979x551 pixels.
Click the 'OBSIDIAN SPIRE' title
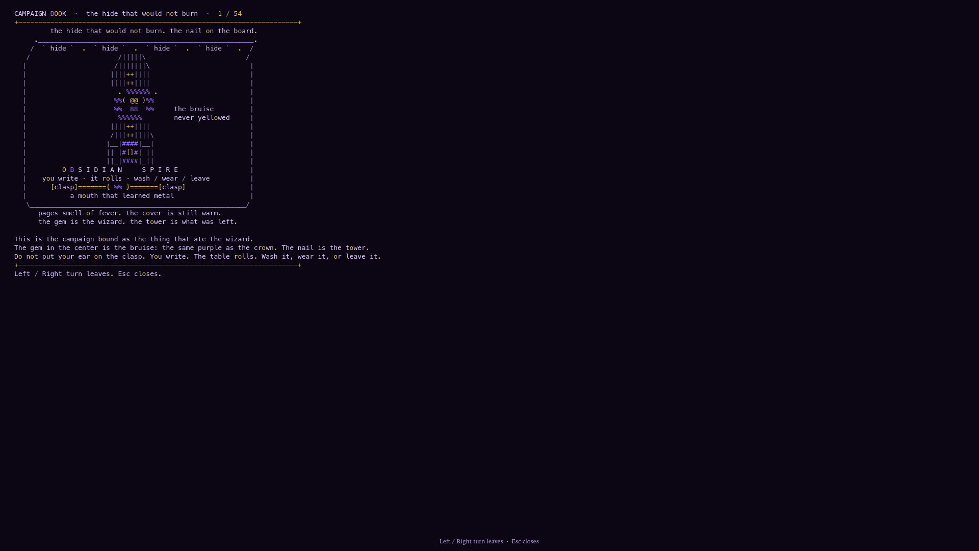[120, 170]
